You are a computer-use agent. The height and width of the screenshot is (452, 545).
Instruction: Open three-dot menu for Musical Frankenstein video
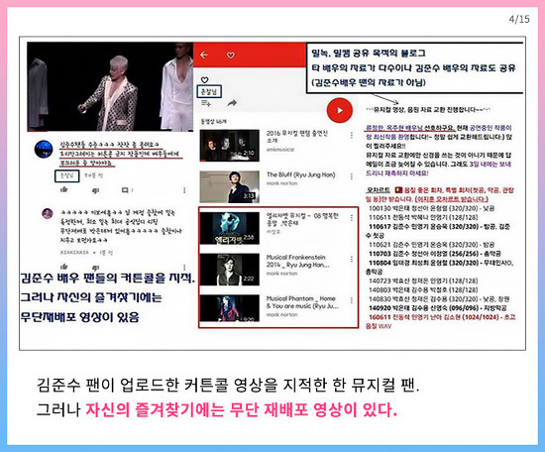(x=352, y=260)
